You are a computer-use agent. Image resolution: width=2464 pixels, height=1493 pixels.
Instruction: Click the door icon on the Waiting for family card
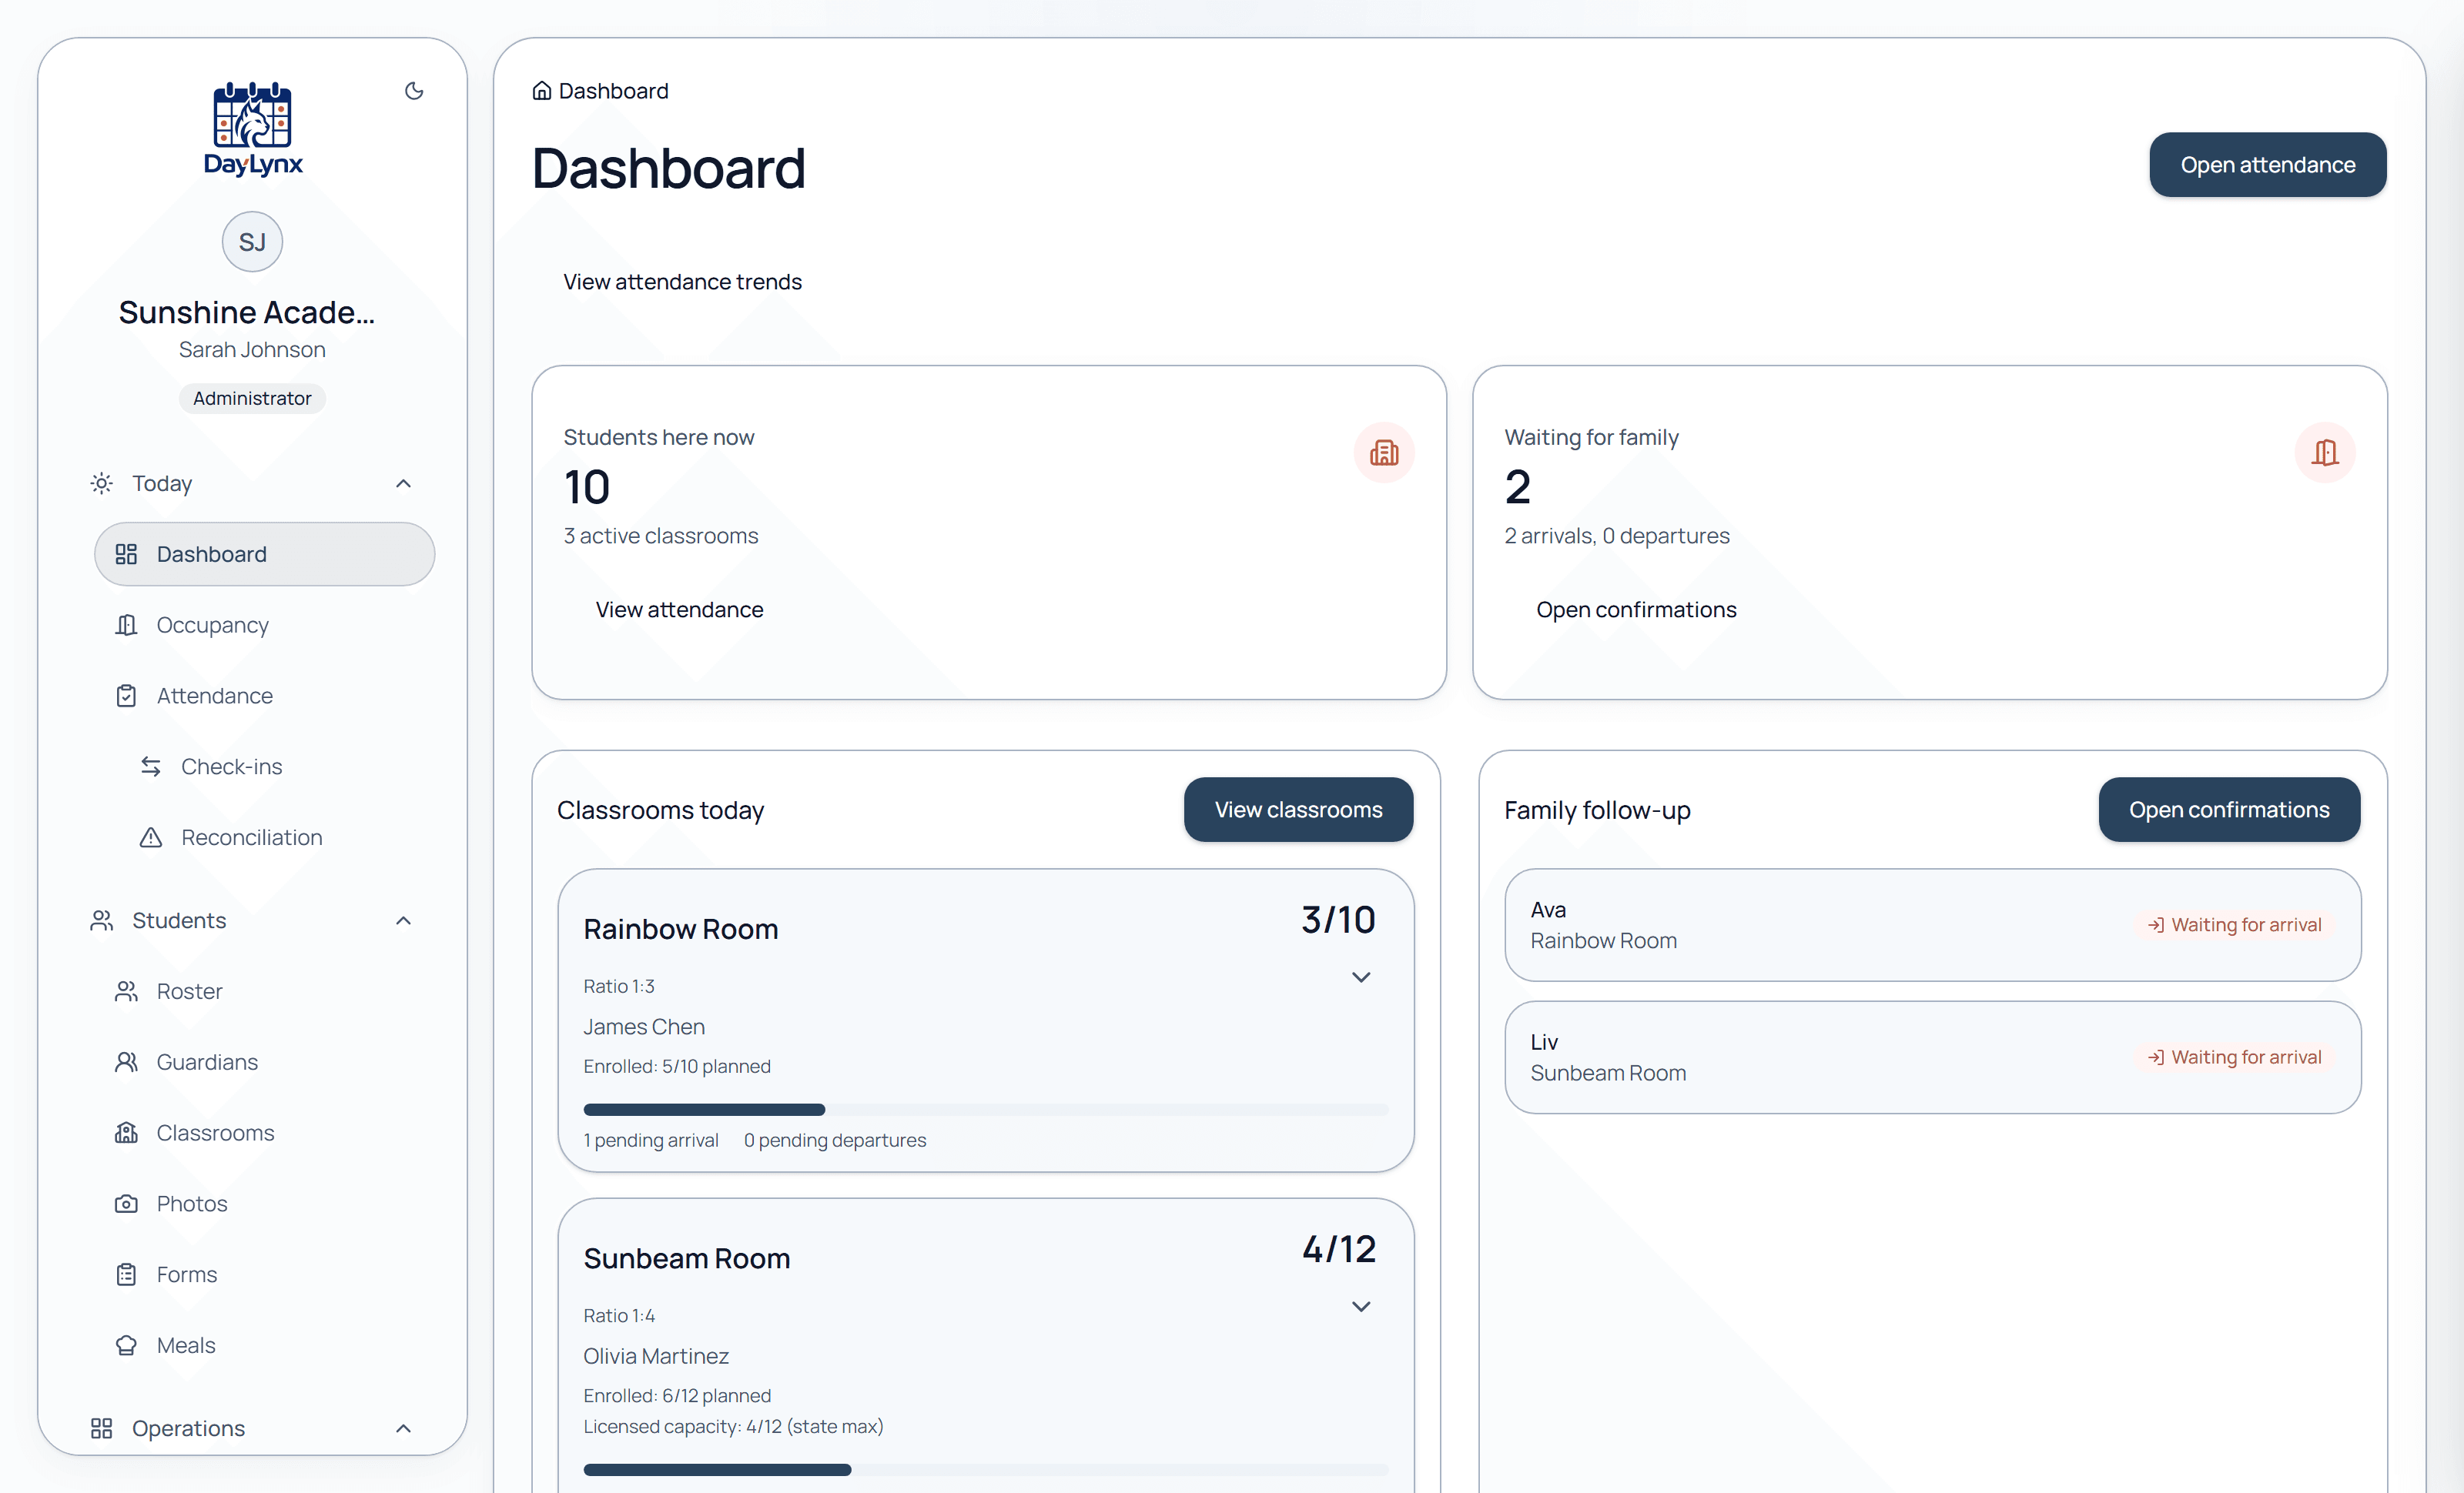[2325, 453]
